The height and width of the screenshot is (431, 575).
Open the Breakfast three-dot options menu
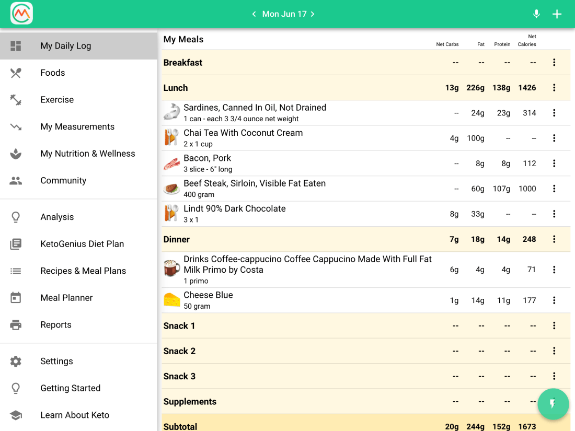pyautogui.click(x=554, y=63)
